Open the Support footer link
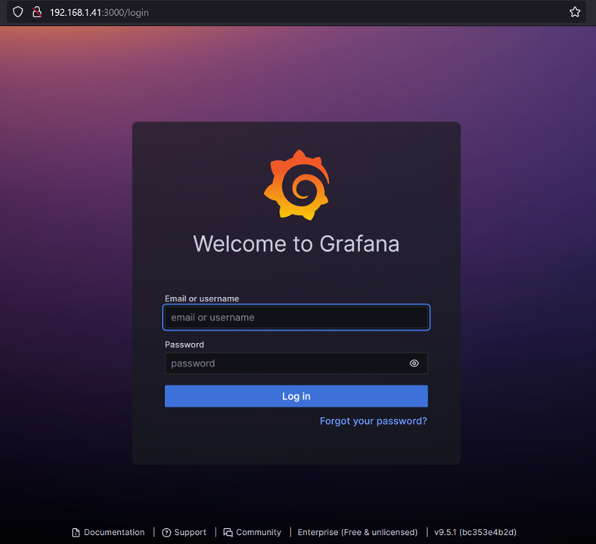596x544 pixels. click(x=184, y=532)
